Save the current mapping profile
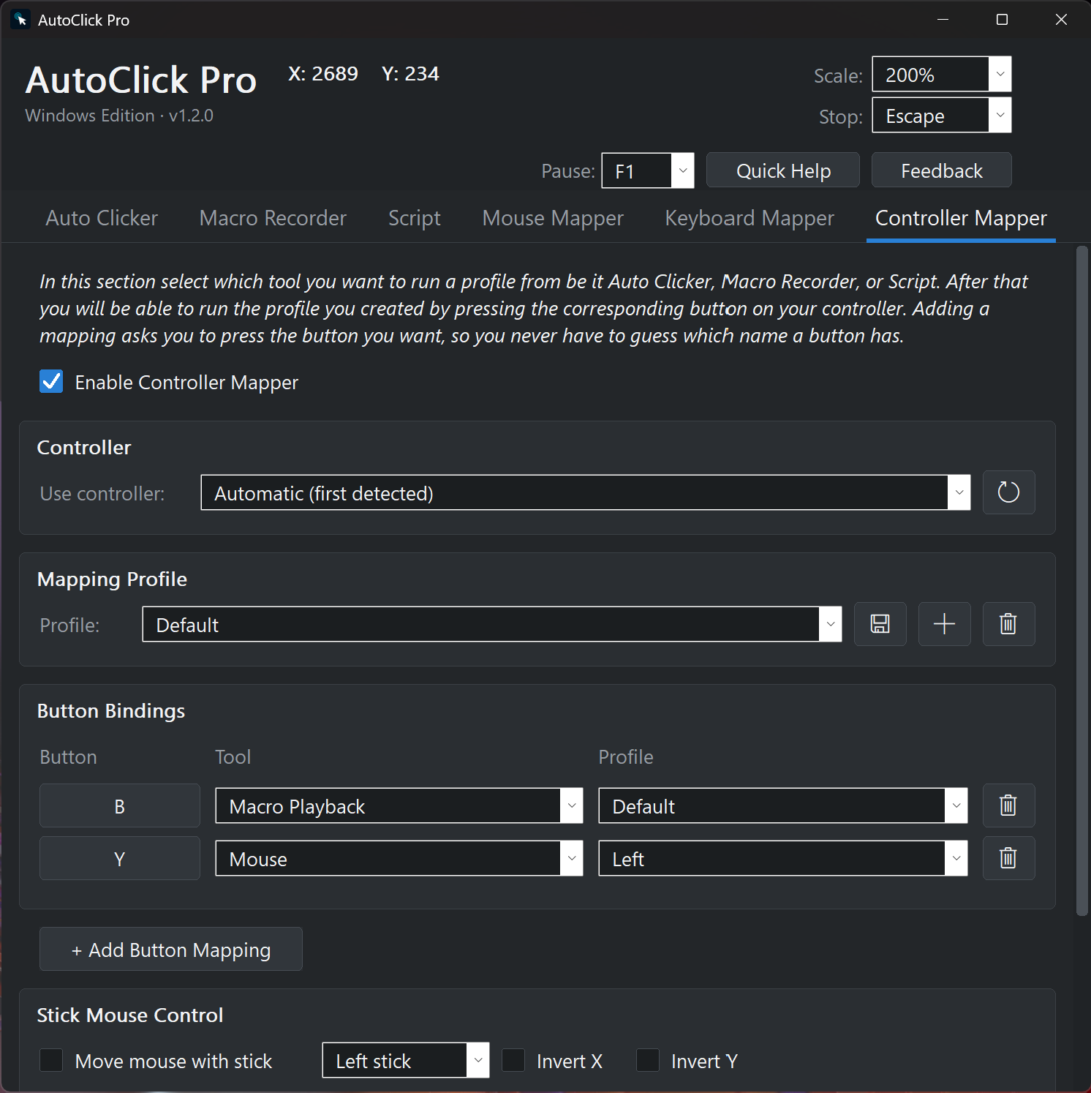This screenshot has width=1091, height=1093. pos(880,624)
